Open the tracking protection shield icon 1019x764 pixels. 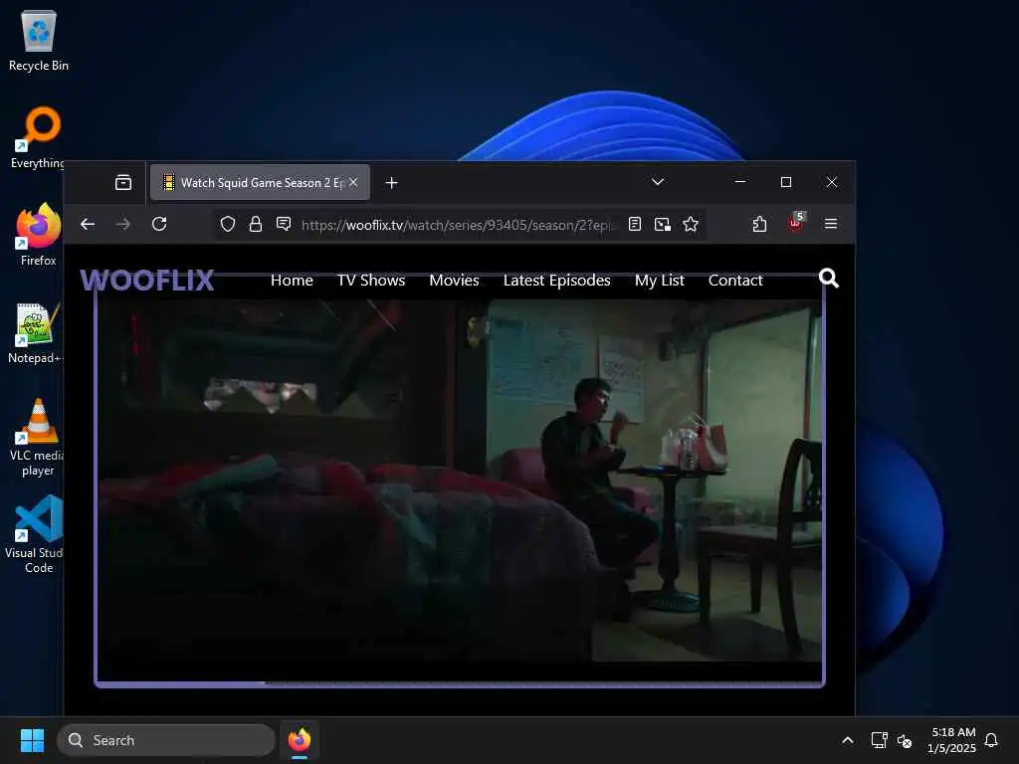228,224
